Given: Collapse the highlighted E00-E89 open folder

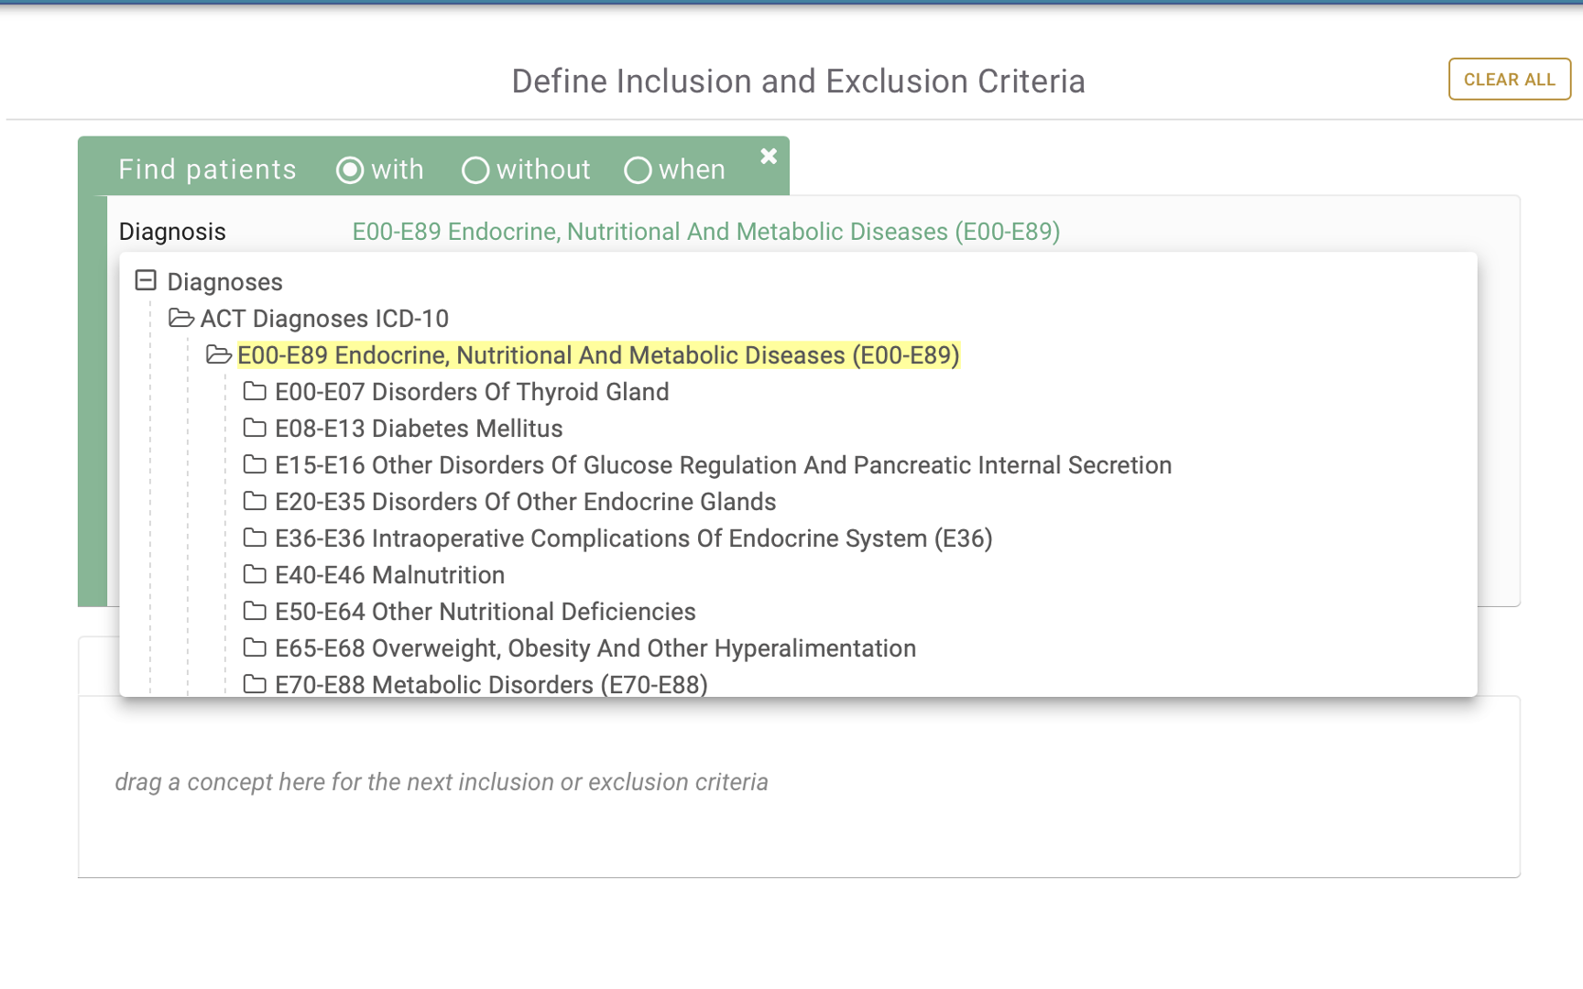Looking at the screenshot, I should click(x=218, y=355).
